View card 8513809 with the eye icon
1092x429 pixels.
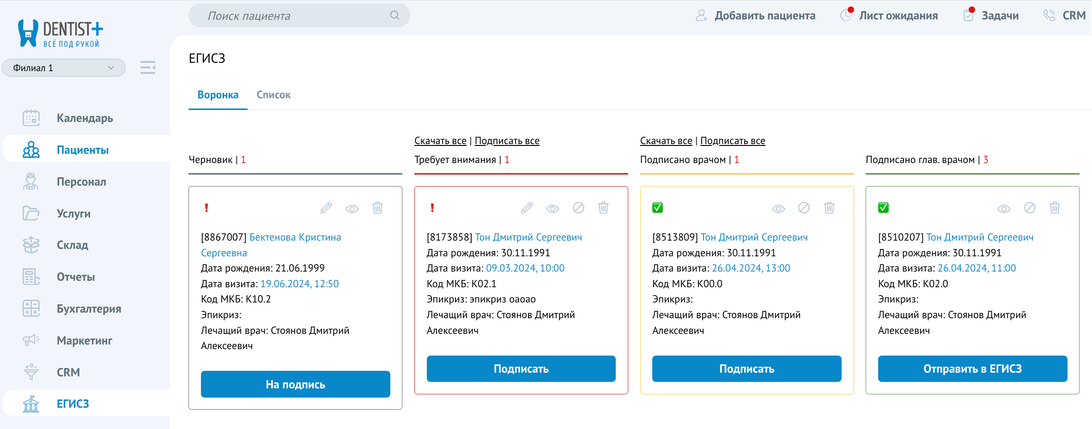tap(778, 209)
